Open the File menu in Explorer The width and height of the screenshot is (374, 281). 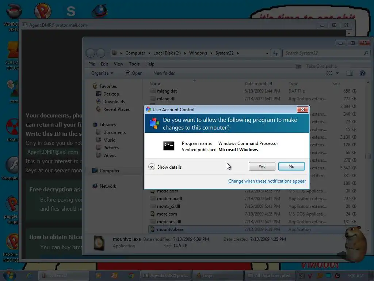tap(92, 64)
